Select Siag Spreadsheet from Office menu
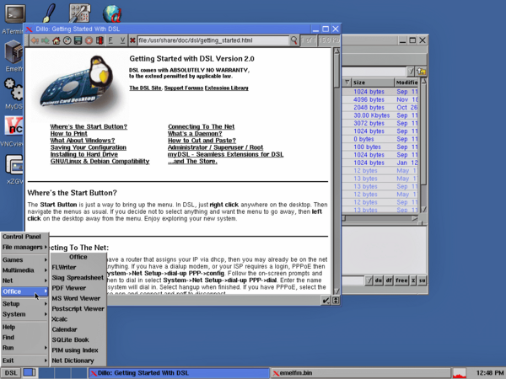The width and height of the screenshot is (506, 379). [78, 277]
